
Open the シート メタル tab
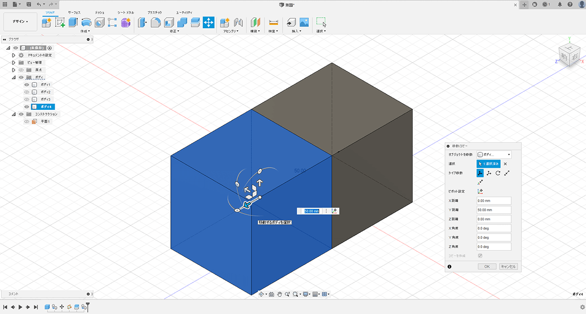coord(126,11)
